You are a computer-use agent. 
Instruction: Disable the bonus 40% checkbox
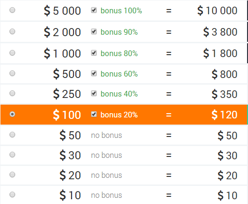(94, 93)
